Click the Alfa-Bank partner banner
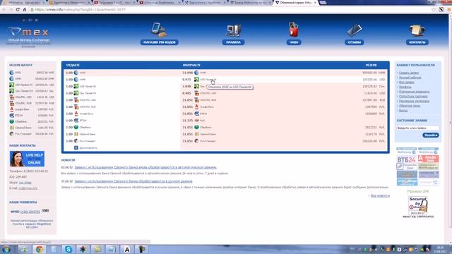Screen dimensions: 452x254 pos(429,159)
